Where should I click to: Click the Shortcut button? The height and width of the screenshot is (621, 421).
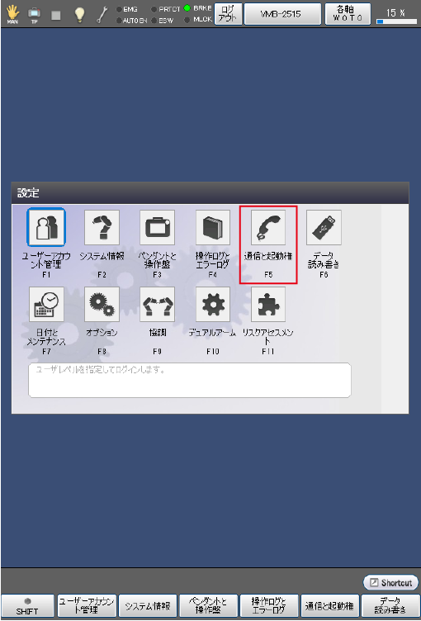pyautogui.click(x=390, y=582)
